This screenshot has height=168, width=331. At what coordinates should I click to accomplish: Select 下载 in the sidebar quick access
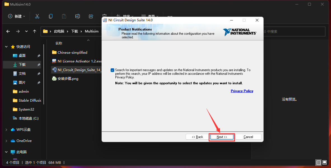coord(22,65)
